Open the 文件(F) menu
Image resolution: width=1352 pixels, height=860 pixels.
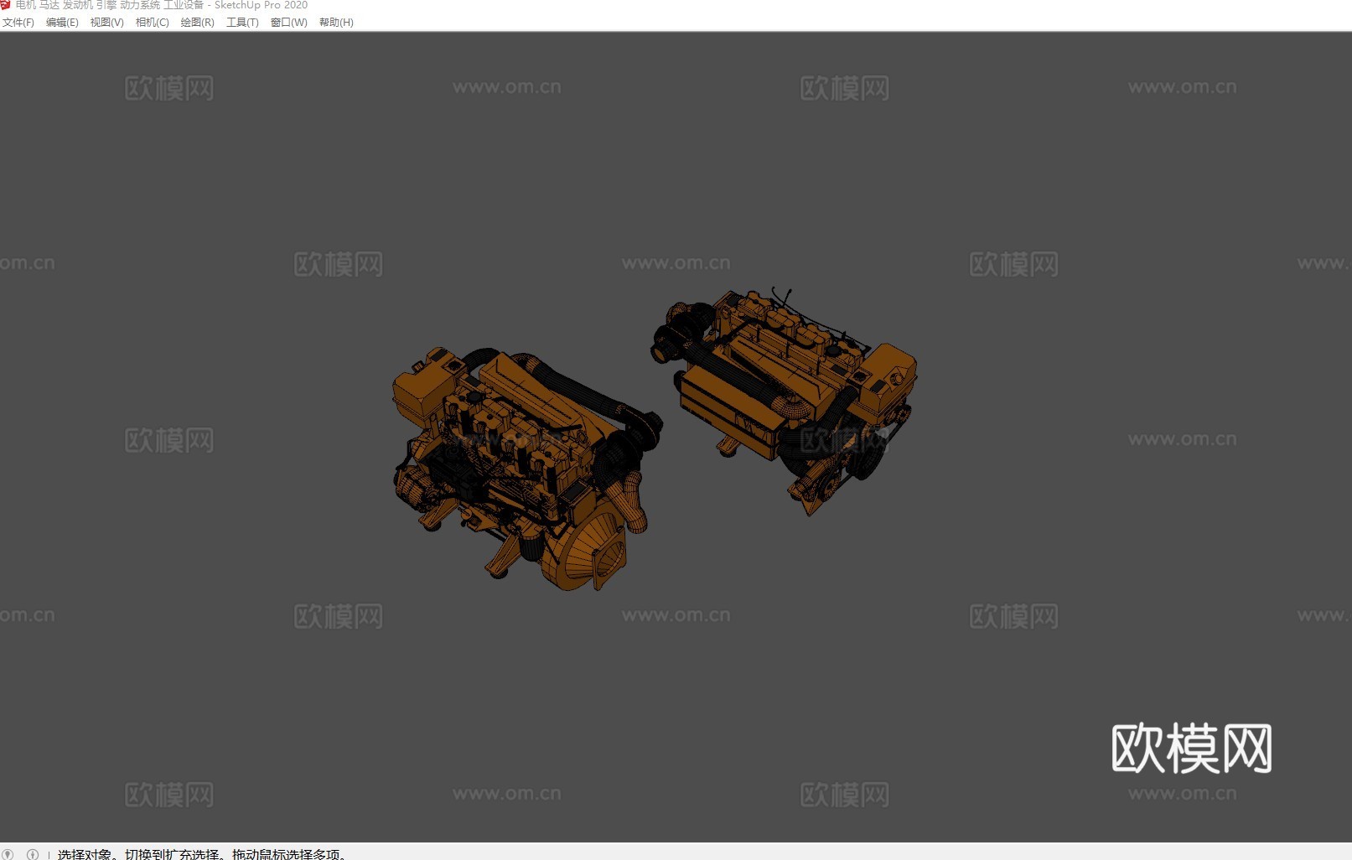click(18, 23)
